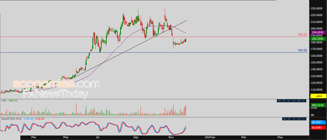Select the 165.00 blue horizontal line label
The image size is (327, 140).
click(302, 50)
